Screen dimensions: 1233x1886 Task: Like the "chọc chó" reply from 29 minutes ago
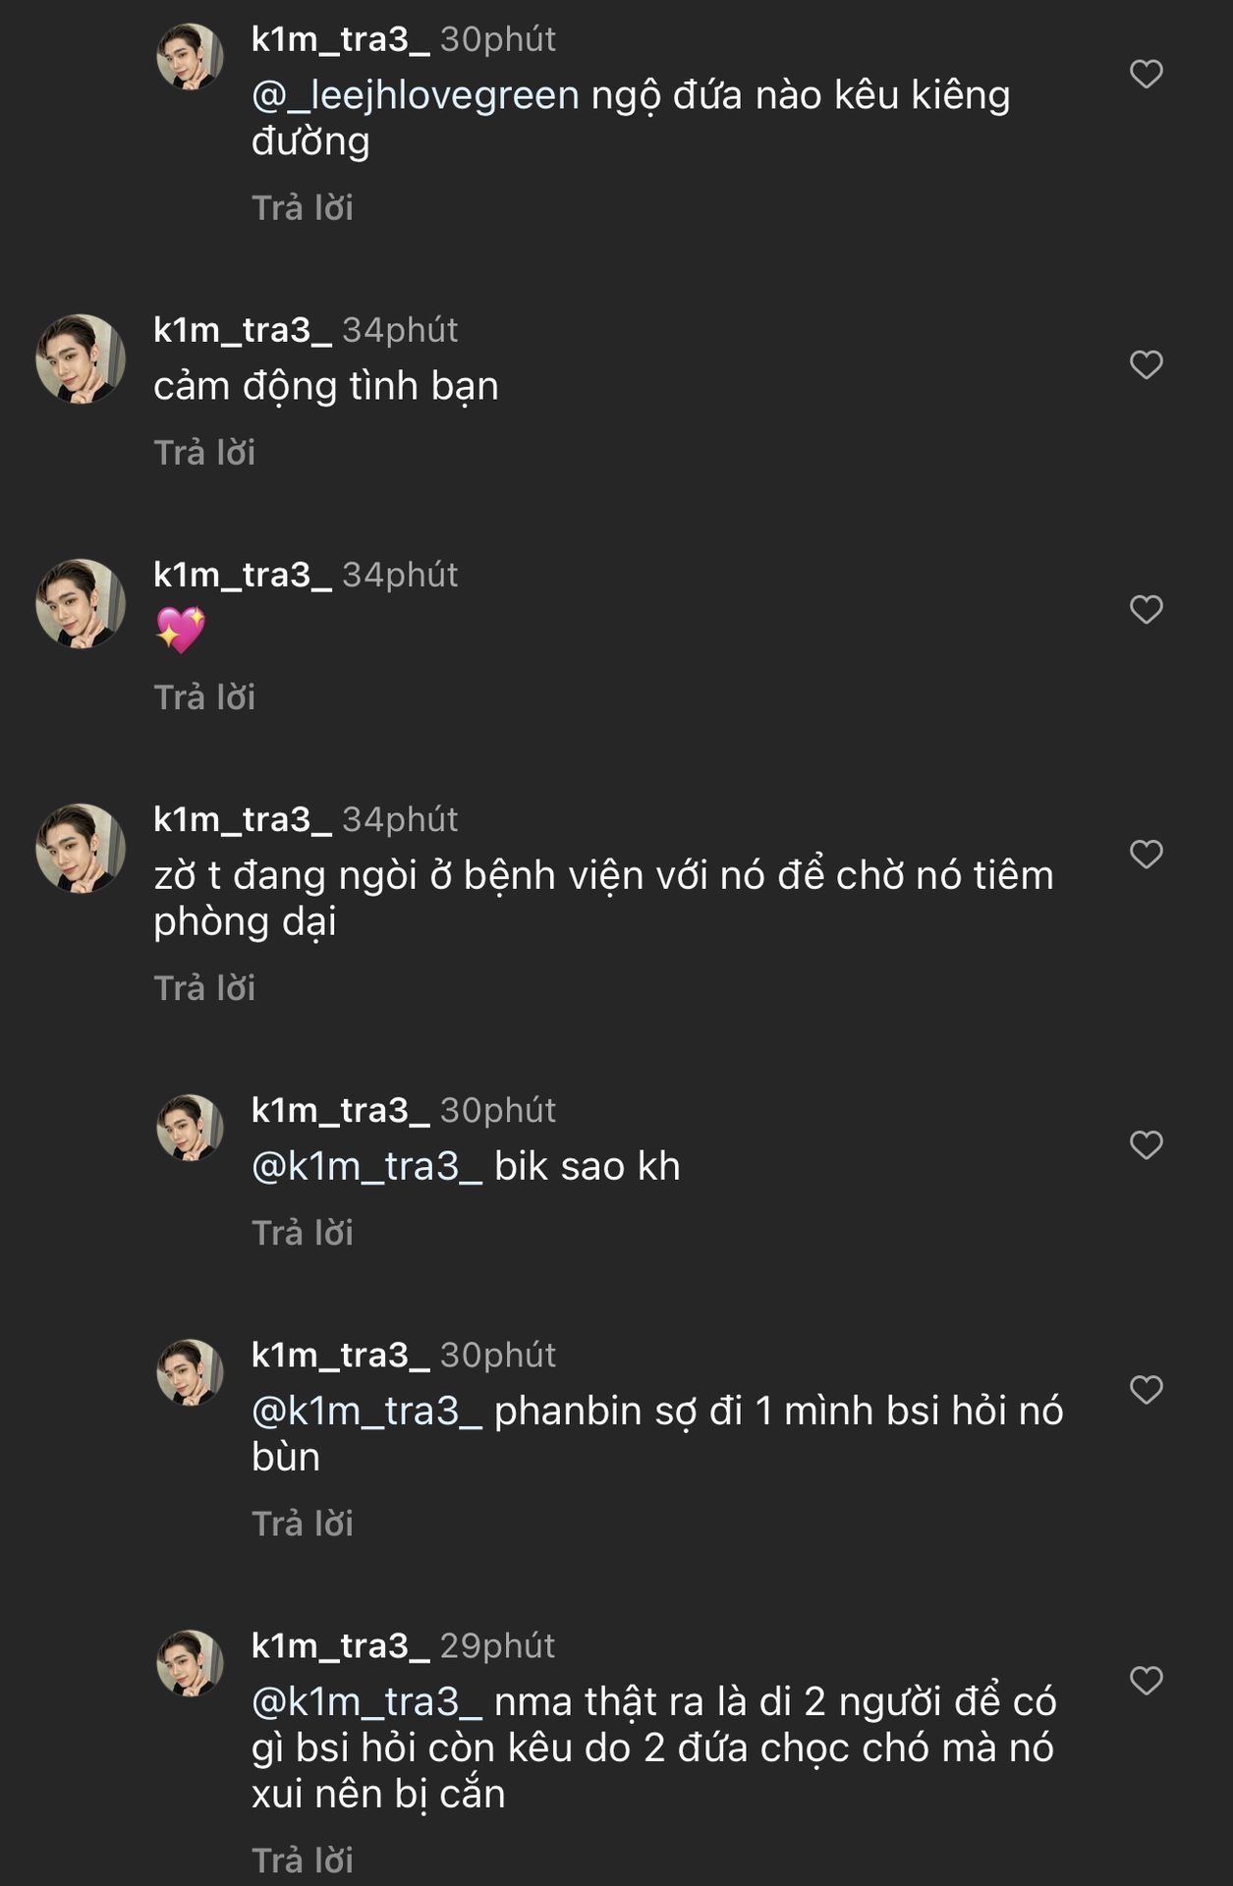click(x=1146, y=1680)
